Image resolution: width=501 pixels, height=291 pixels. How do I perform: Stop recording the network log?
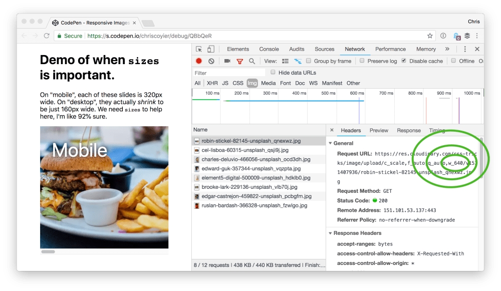pos(199,61)
